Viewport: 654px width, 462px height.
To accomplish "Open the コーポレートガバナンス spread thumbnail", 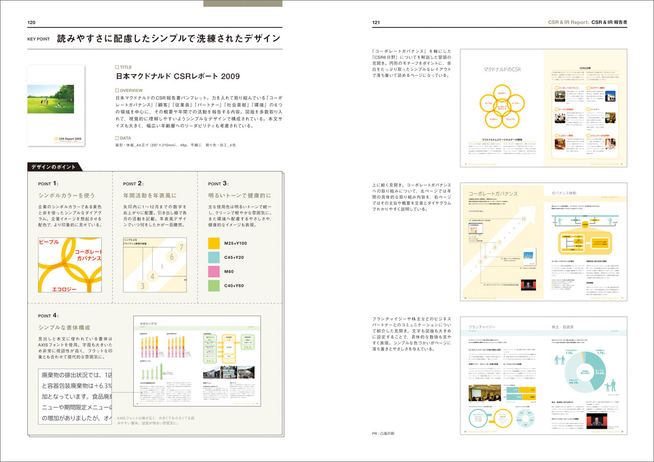I will point(544,242).
